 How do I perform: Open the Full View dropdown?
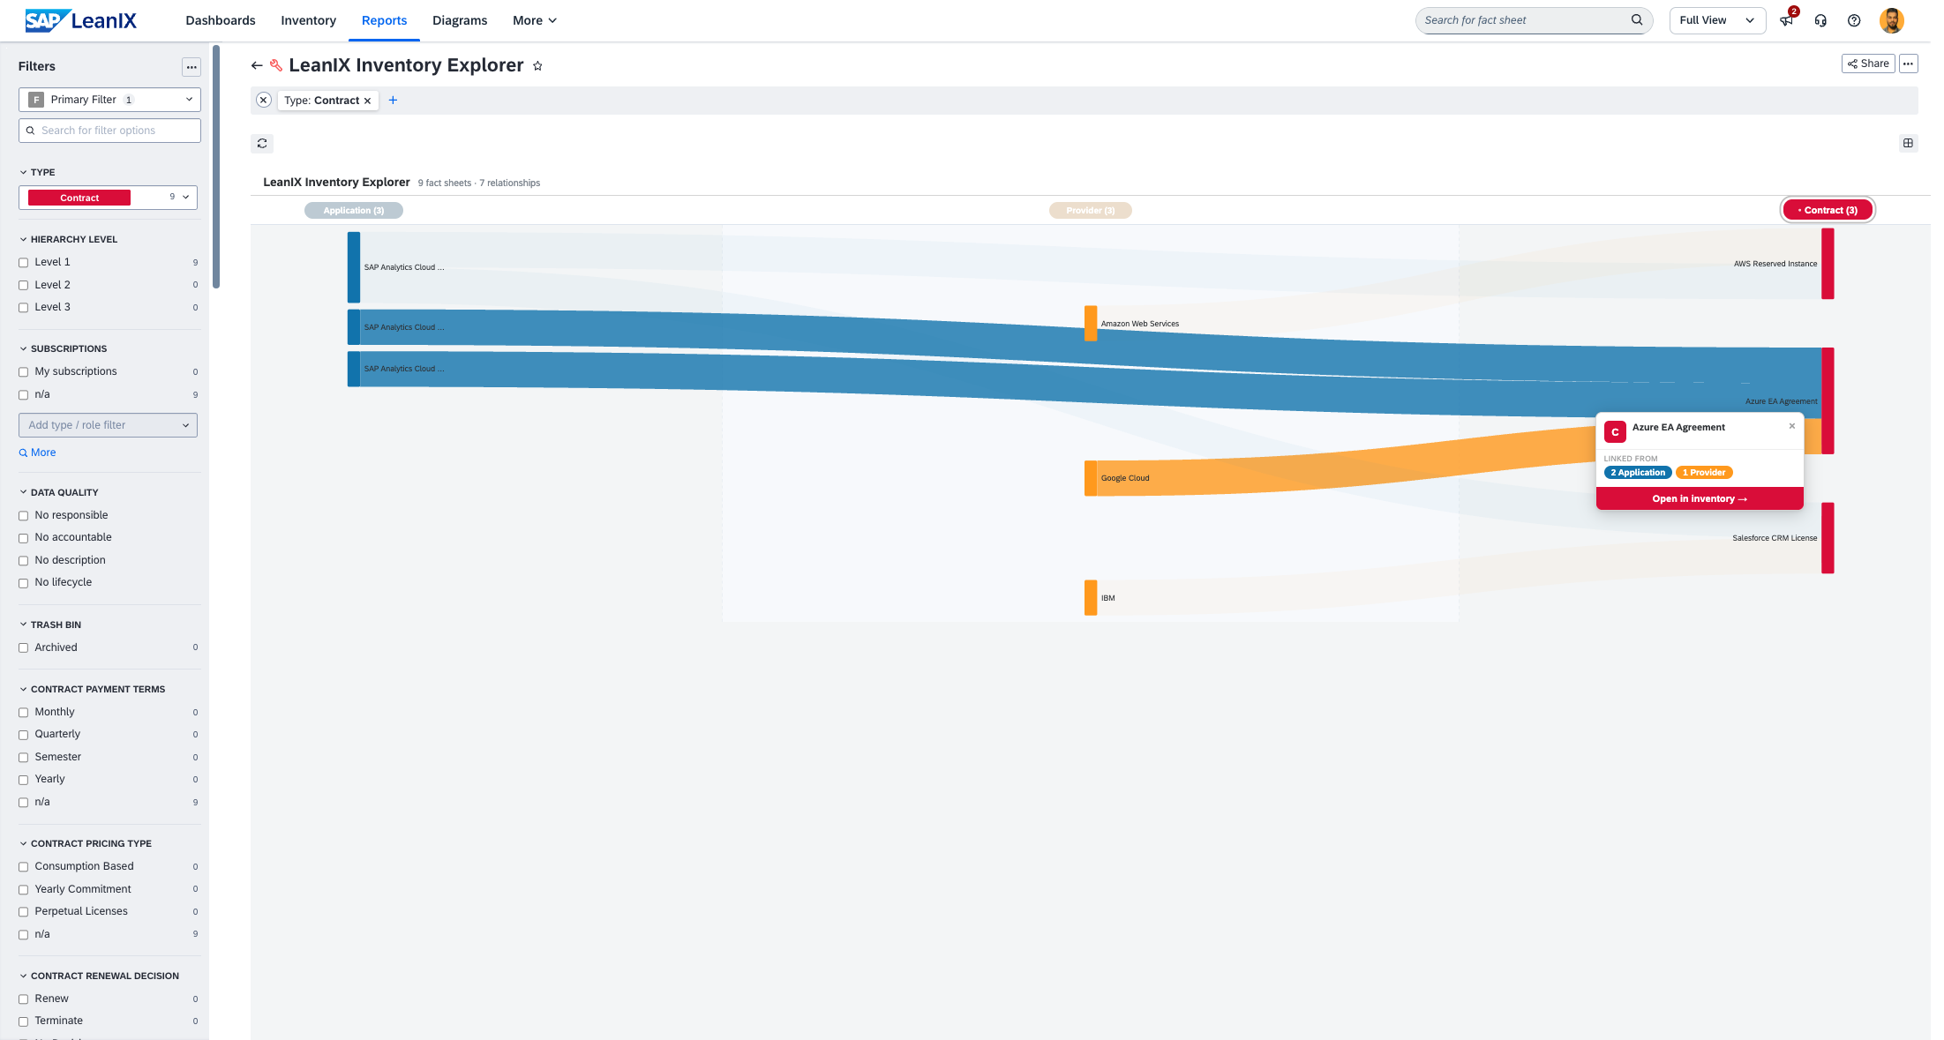pos(1716,20)
